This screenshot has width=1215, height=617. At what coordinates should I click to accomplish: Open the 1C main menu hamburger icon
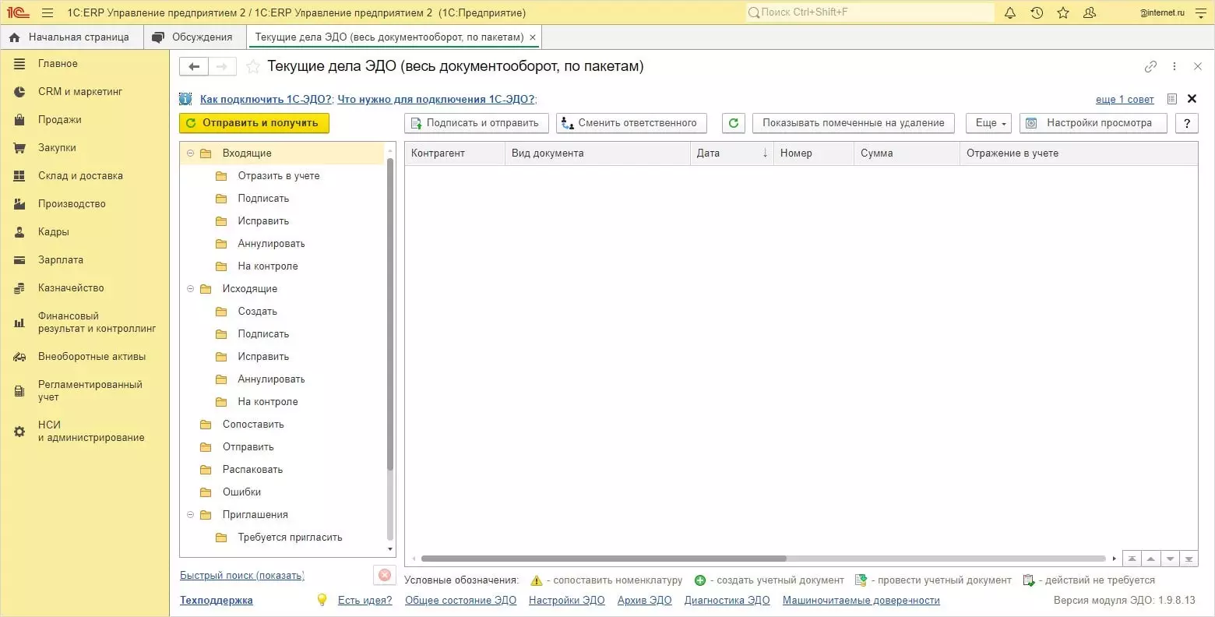(x=48, y=12)
